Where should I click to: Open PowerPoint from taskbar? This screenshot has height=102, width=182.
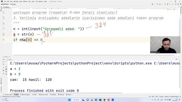[x=109, y=100]
